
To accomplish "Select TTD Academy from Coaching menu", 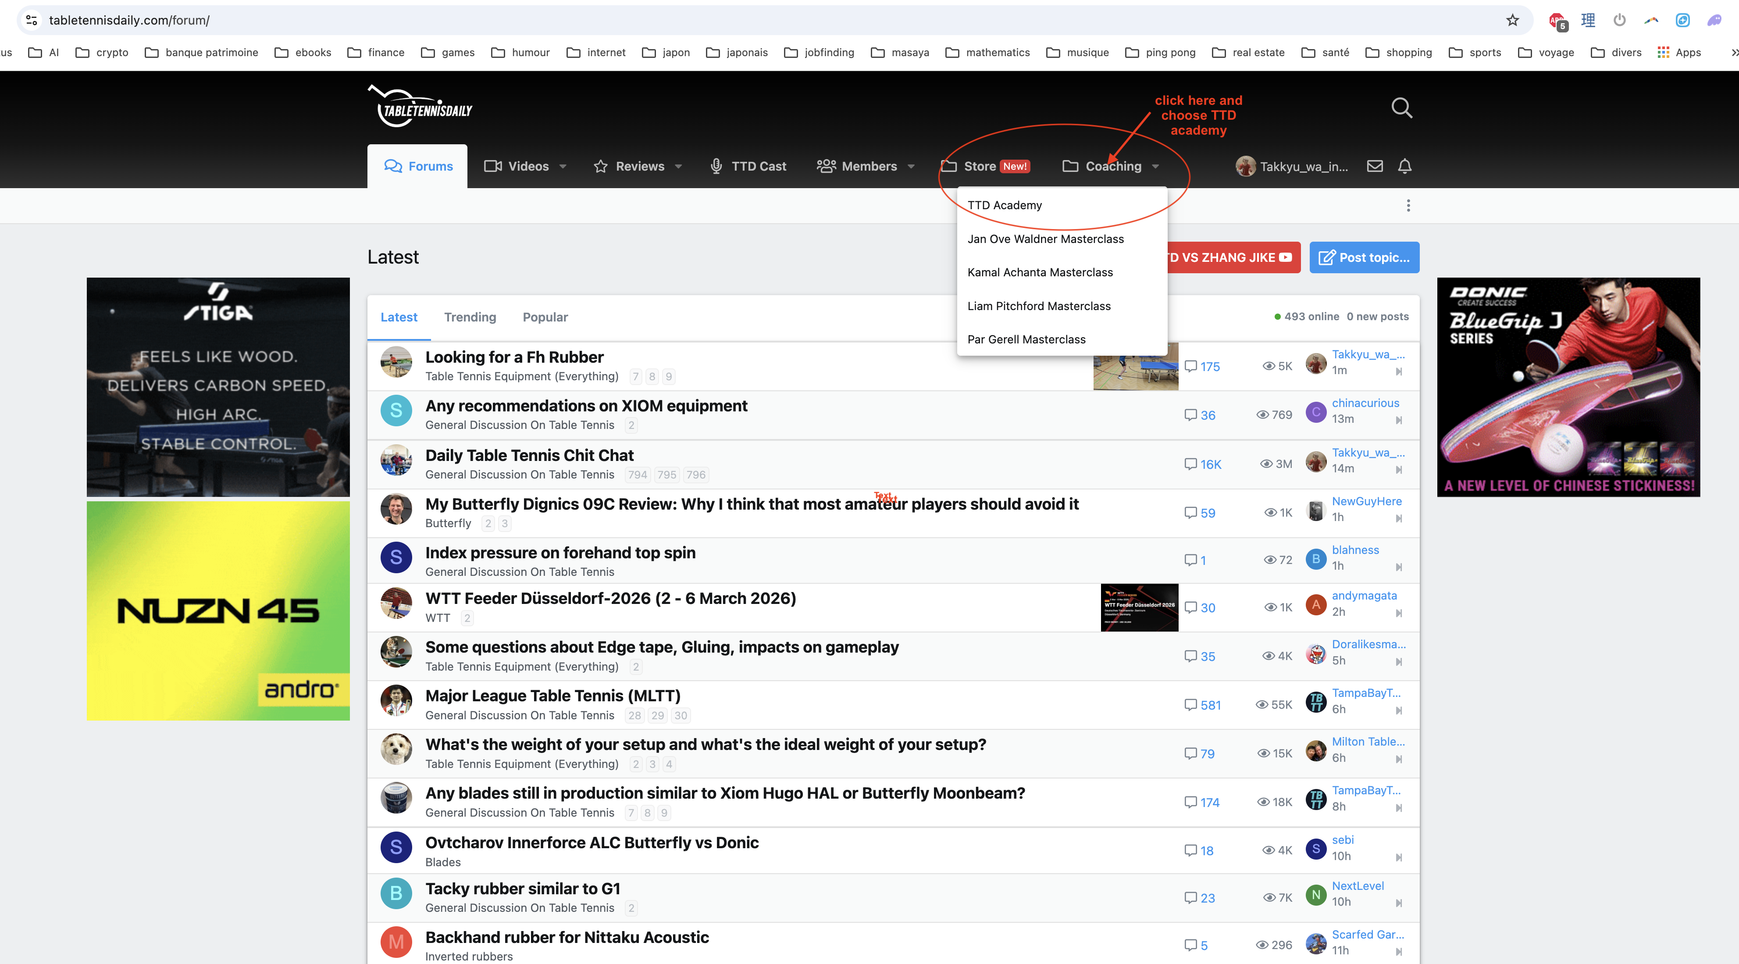I will pyautogui.click(x=1062, y=205).
